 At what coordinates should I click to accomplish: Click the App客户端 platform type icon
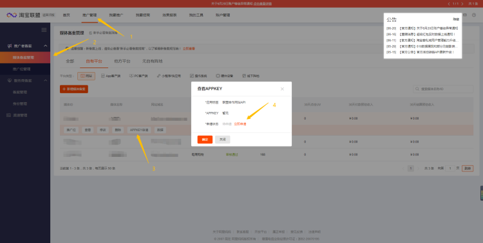103,76
